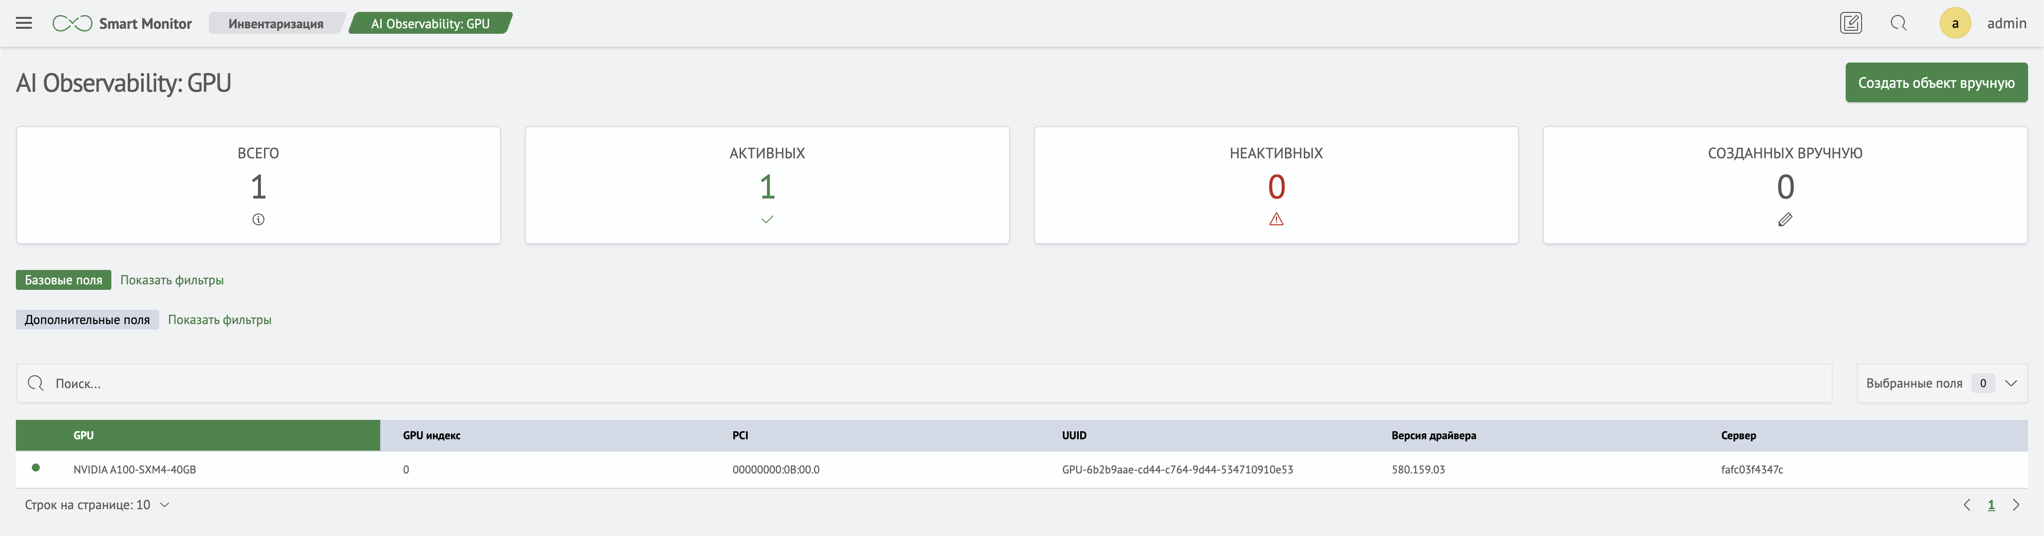Click the warning triangle under НЕАКТИВНЫХ
The image size is (2044, 536).
(1276, 219)
